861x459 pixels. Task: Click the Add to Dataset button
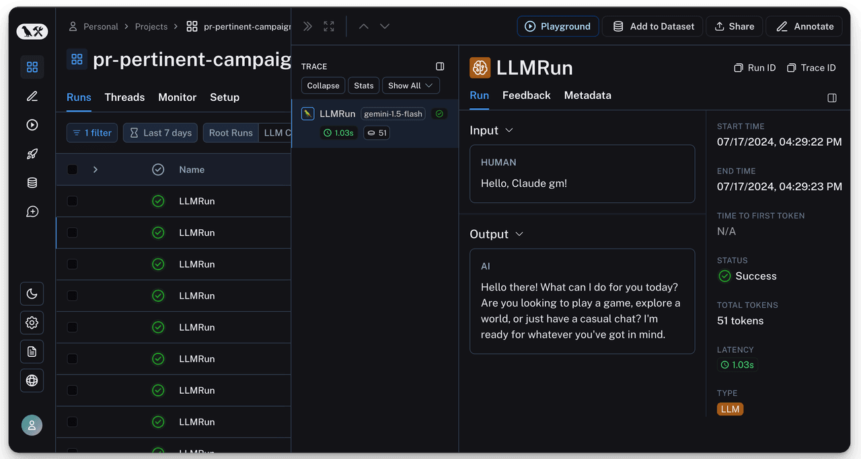click(x=652, y=26)
